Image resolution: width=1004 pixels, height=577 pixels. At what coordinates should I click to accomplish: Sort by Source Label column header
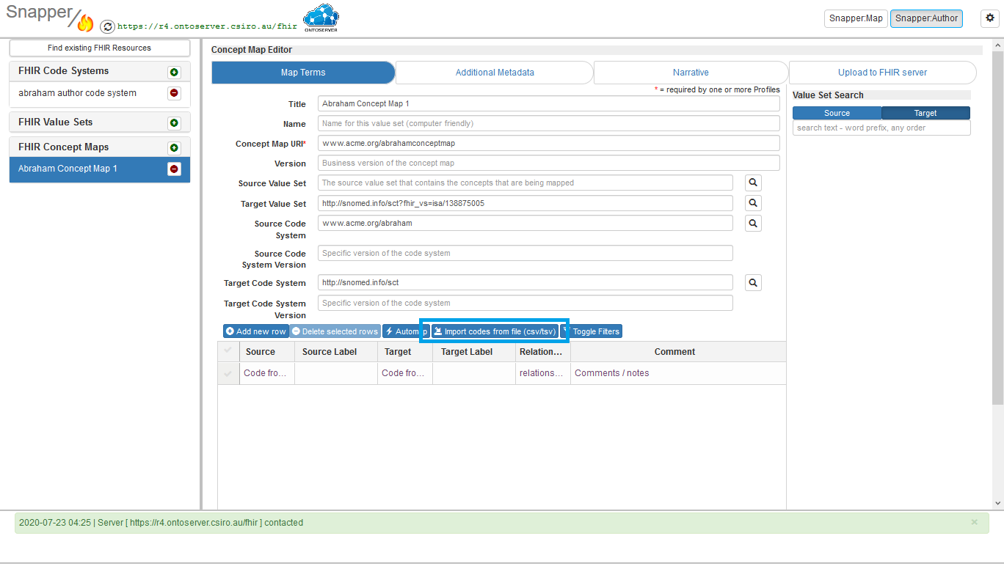pyautogui.click(x=336, y=352)
